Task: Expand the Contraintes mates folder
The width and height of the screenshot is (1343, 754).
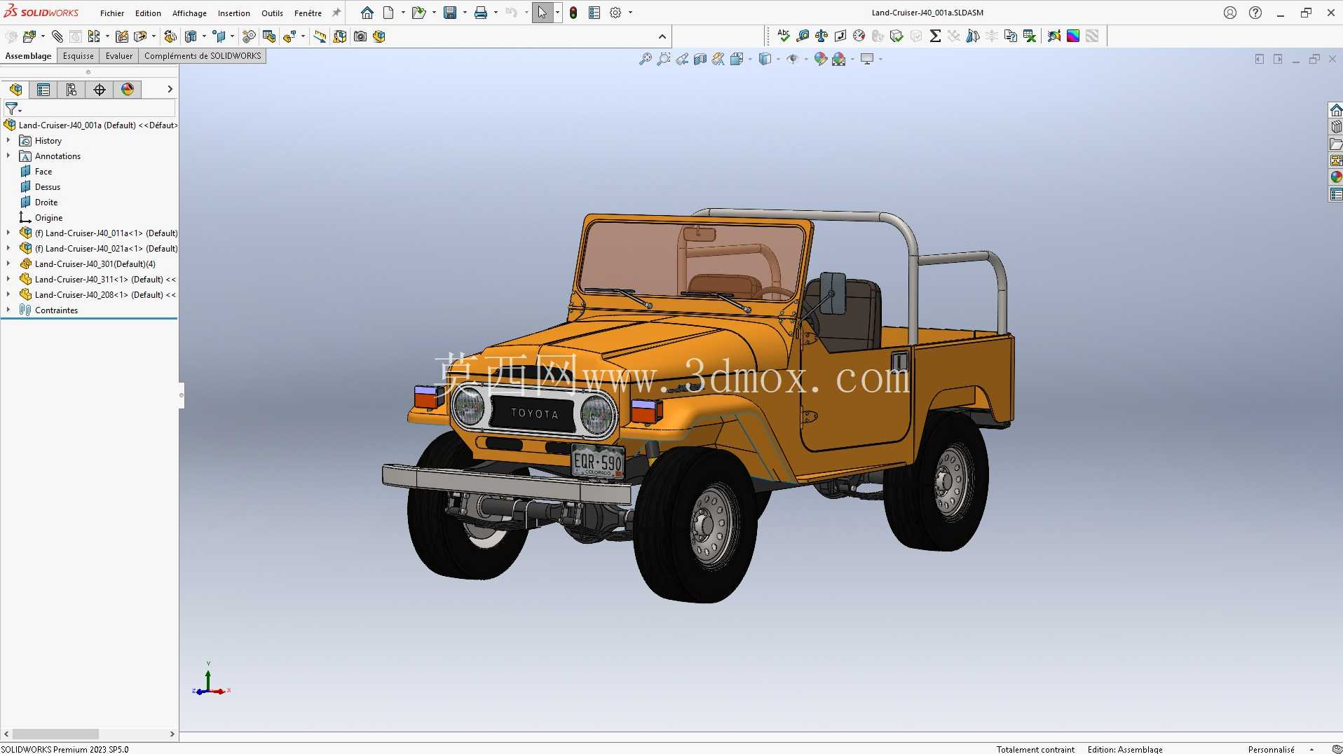Action: click(8, 310)
